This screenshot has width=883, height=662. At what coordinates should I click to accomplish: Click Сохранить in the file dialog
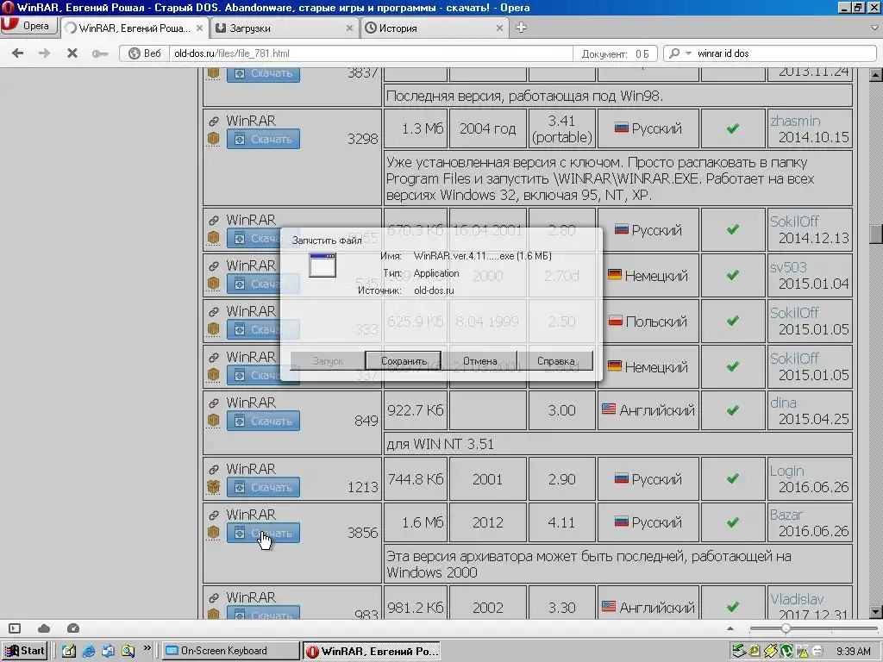coord(404,361)
